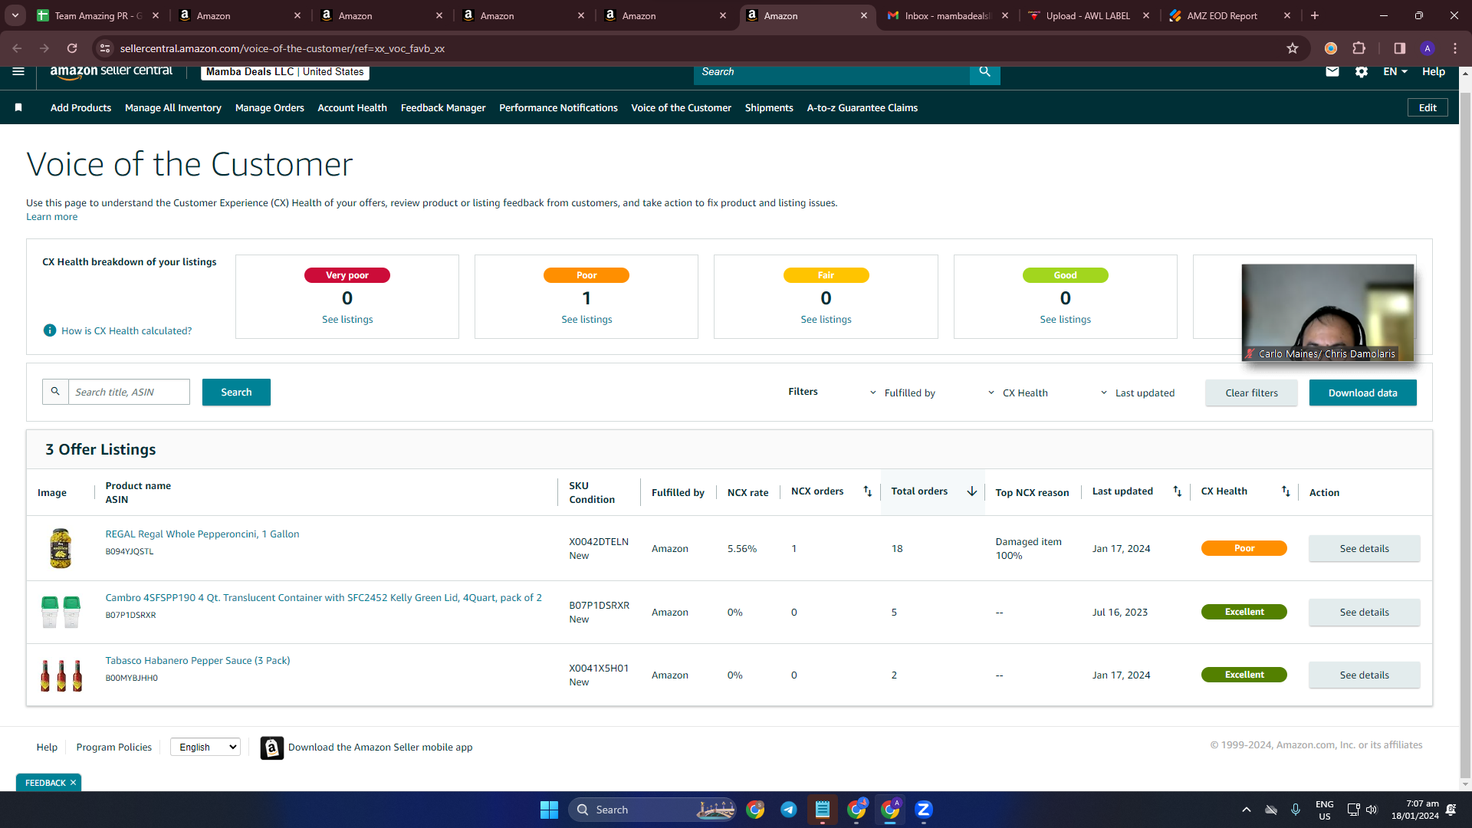
Task: Open the Chrome tab search dropdown
Action: pyautogui.click(x=15, y=15)
